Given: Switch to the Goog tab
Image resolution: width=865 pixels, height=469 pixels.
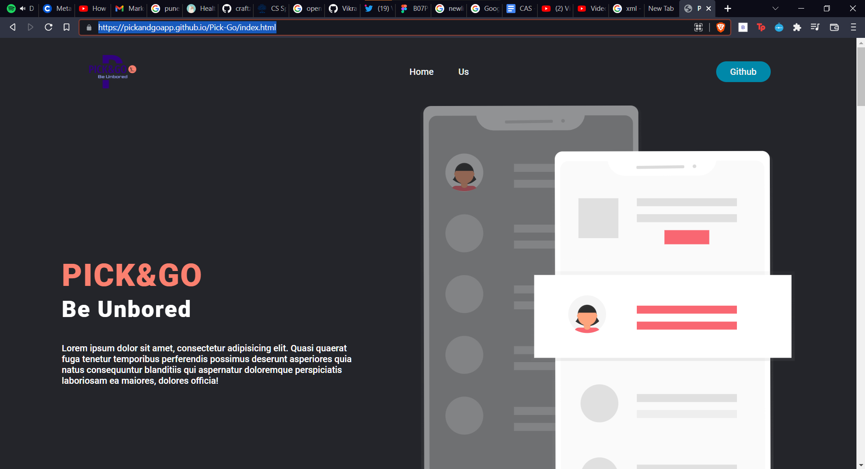Looking at the screenshot, I should coord(485,9).
